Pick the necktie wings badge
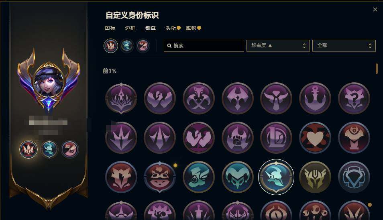This screenshot has height=220, width=383. 276,98
